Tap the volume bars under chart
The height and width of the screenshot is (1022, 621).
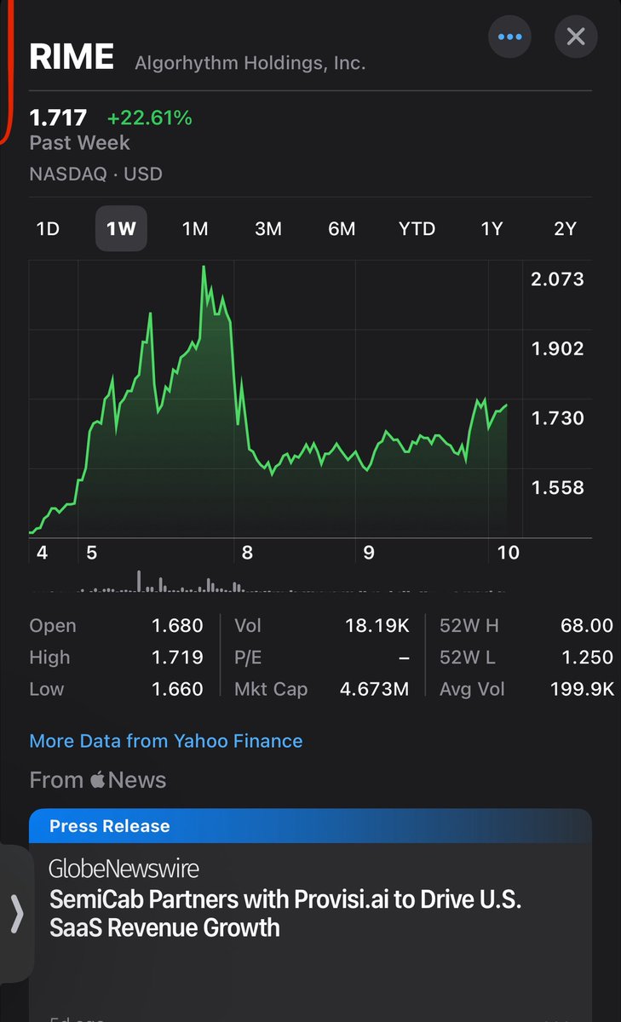point(268,583)
